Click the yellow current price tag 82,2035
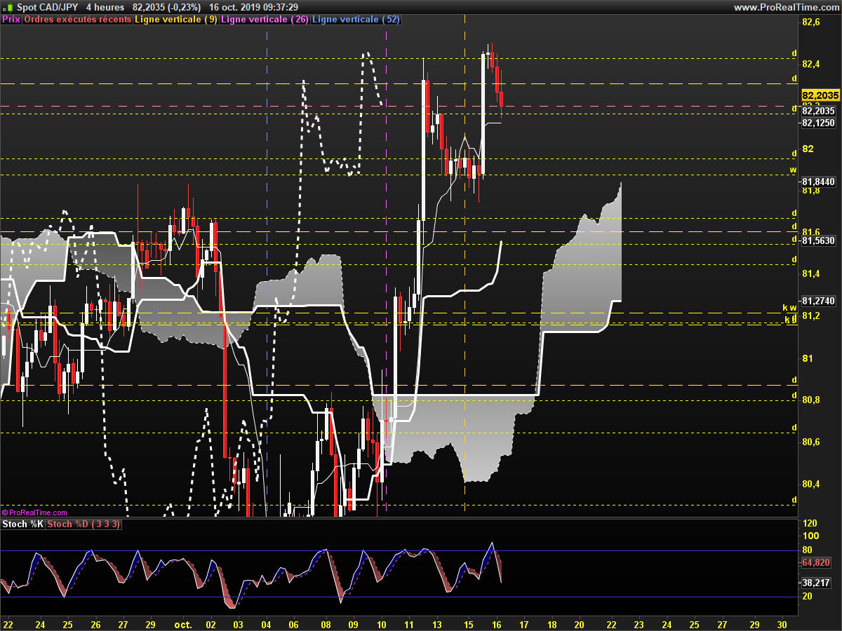 (x=818, y=95)
